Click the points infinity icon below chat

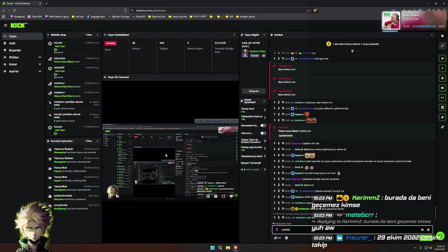tap(277, 238)
